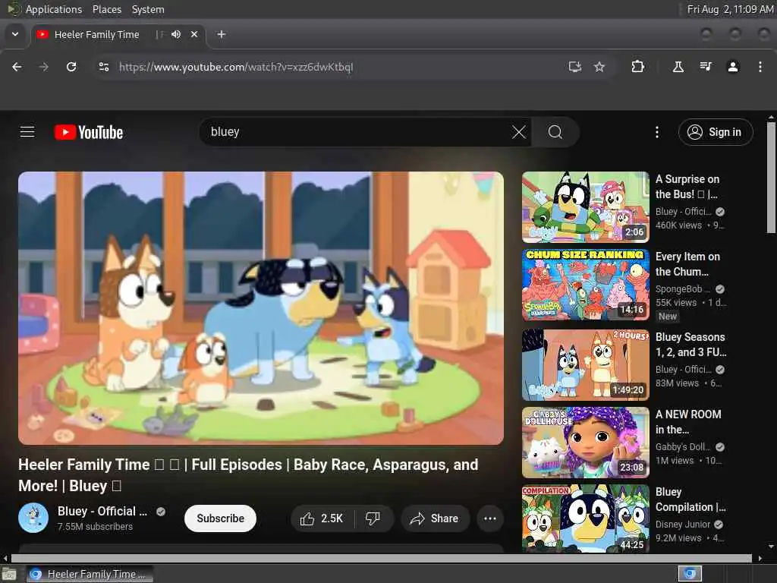The width and height of the screenshot is (777, 583).
Task: Open Chrome Labs flask icon
Action: 678,67
